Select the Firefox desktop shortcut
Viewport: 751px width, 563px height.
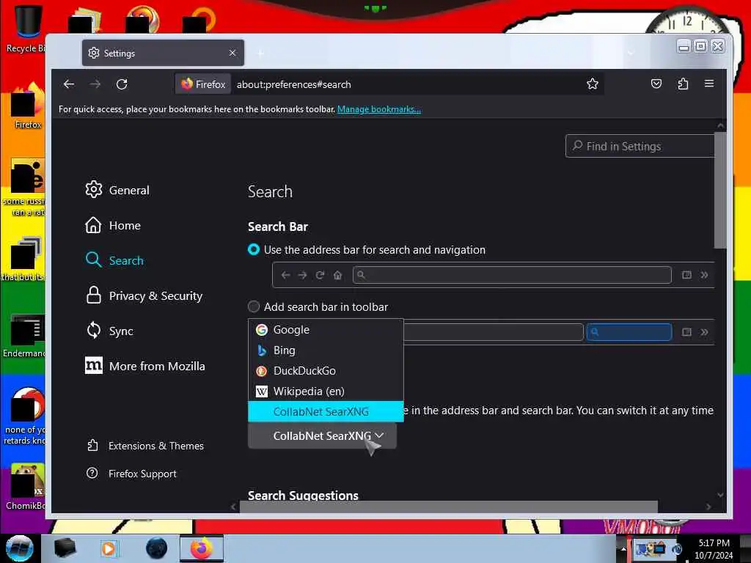click(28, 106)
